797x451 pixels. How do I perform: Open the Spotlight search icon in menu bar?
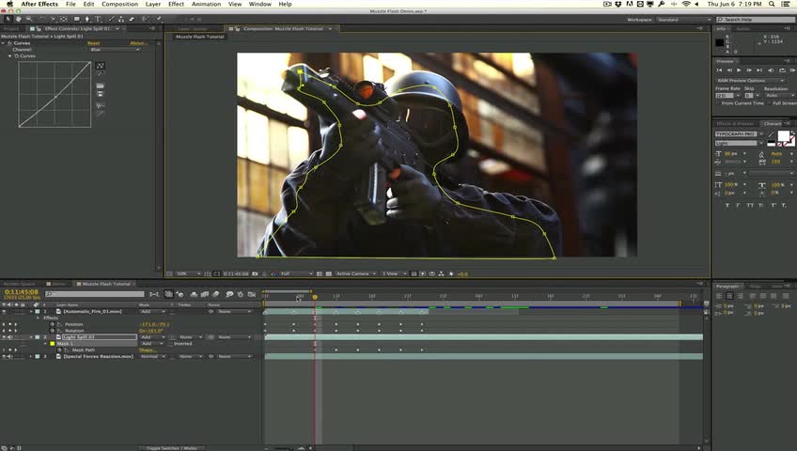(x=773, y=4)
